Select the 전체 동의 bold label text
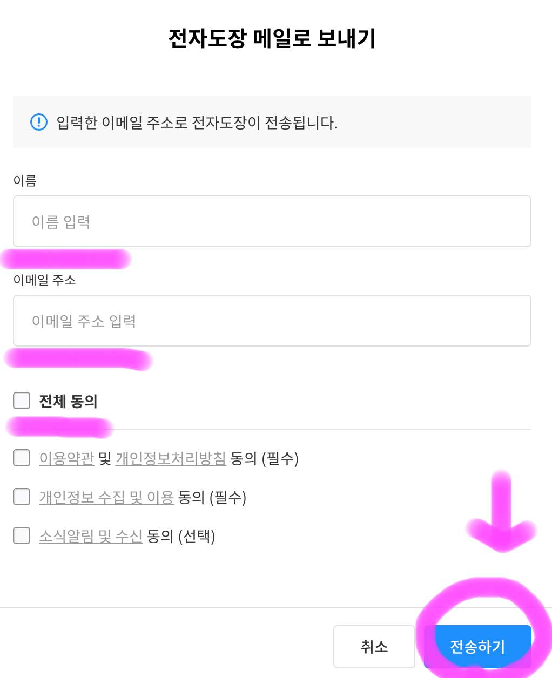 (x=68, y=401)
